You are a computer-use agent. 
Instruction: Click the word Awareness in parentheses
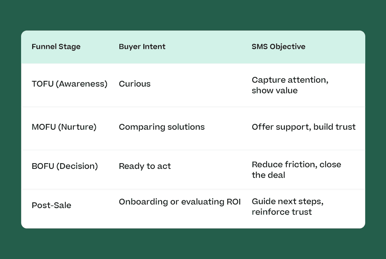82,84
